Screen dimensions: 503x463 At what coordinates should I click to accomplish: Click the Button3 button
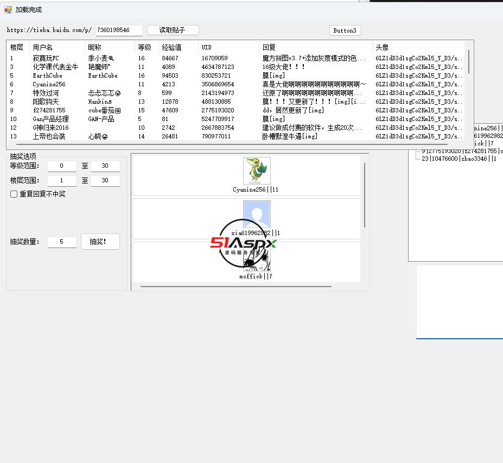tap(345, 30)
